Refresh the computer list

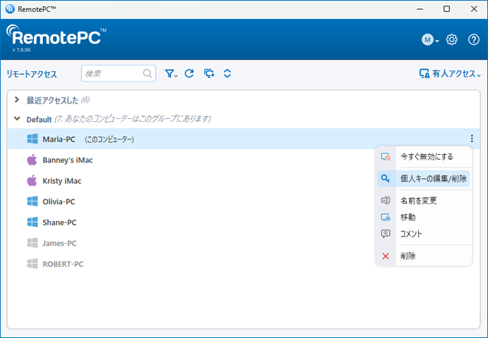coord(189,74)
